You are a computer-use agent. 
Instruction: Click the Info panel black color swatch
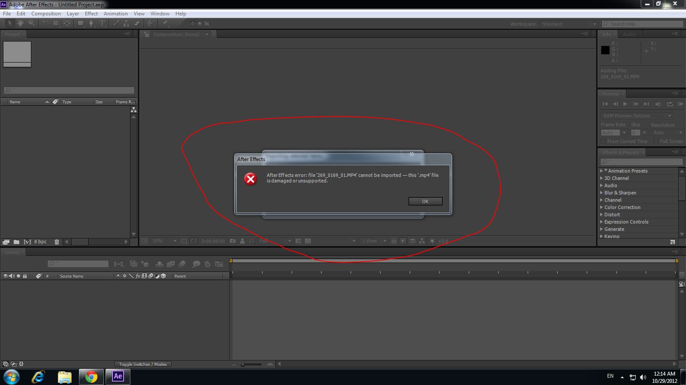coord(605,50)
